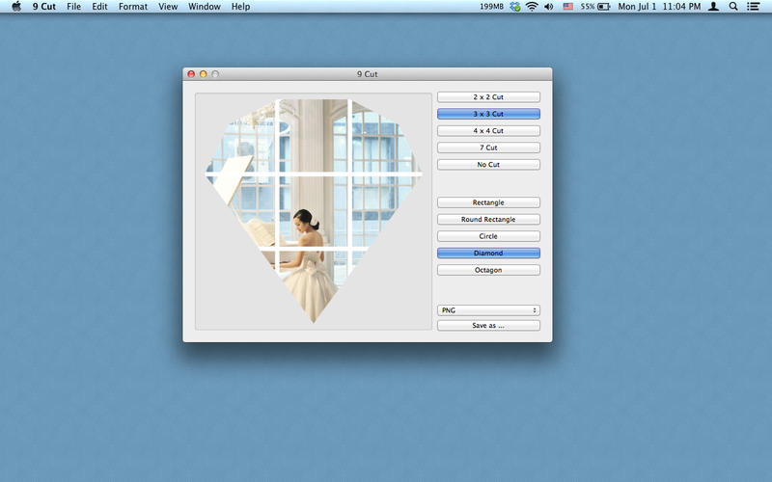Image resolution: width=772 pixels, height=482 pixels.
Task: Select the Diamond shape
Action: coord(488,253)
